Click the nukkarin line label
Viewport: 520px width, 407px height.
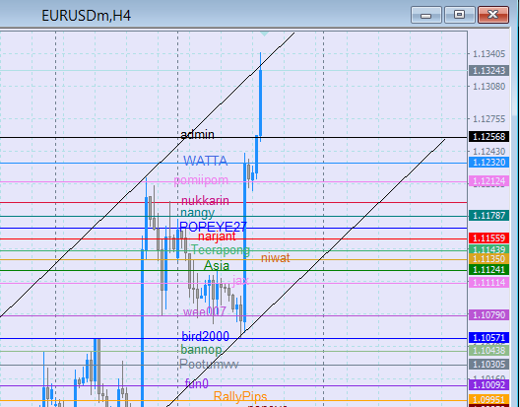click(205, 200)
